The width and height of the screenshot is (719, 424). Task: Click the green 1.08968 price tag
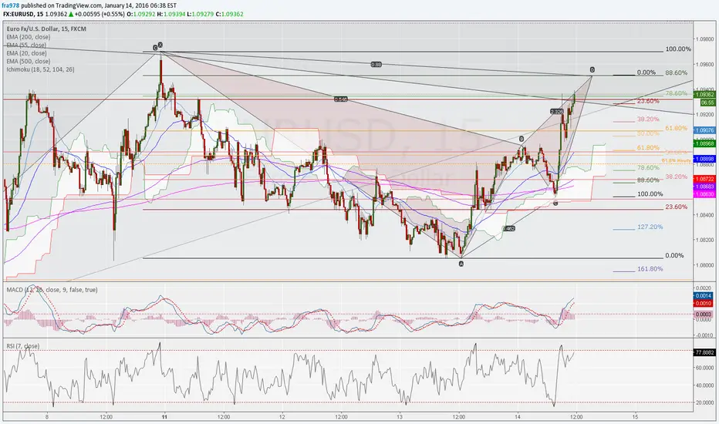pyautogui.click(x=705, y=143)
